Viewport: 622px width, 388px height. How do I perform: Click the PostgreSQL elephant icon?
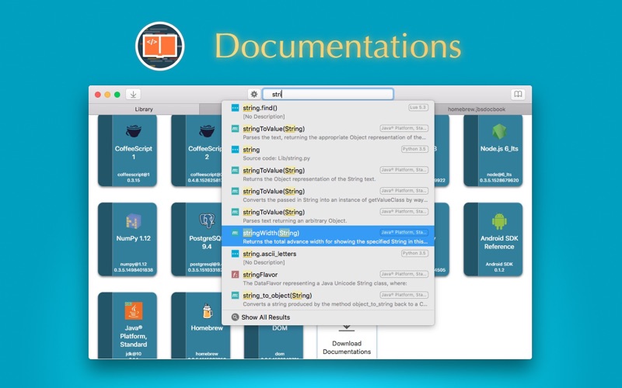click(207, 220)
